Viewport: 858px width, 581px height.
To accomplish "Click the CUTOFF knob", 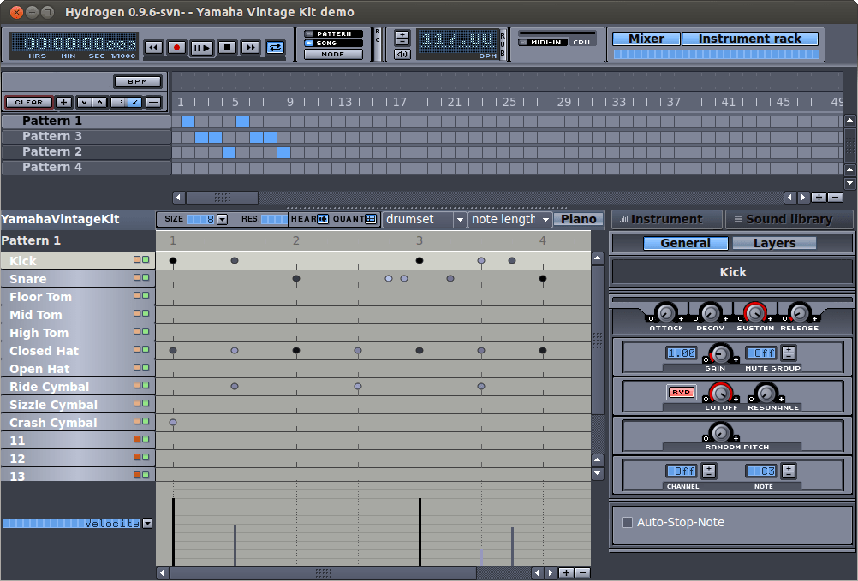I will pos(721,393).
